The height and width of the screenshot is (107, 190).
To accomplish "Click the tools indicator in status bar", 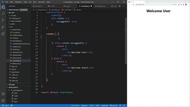I will pos(12,106).
